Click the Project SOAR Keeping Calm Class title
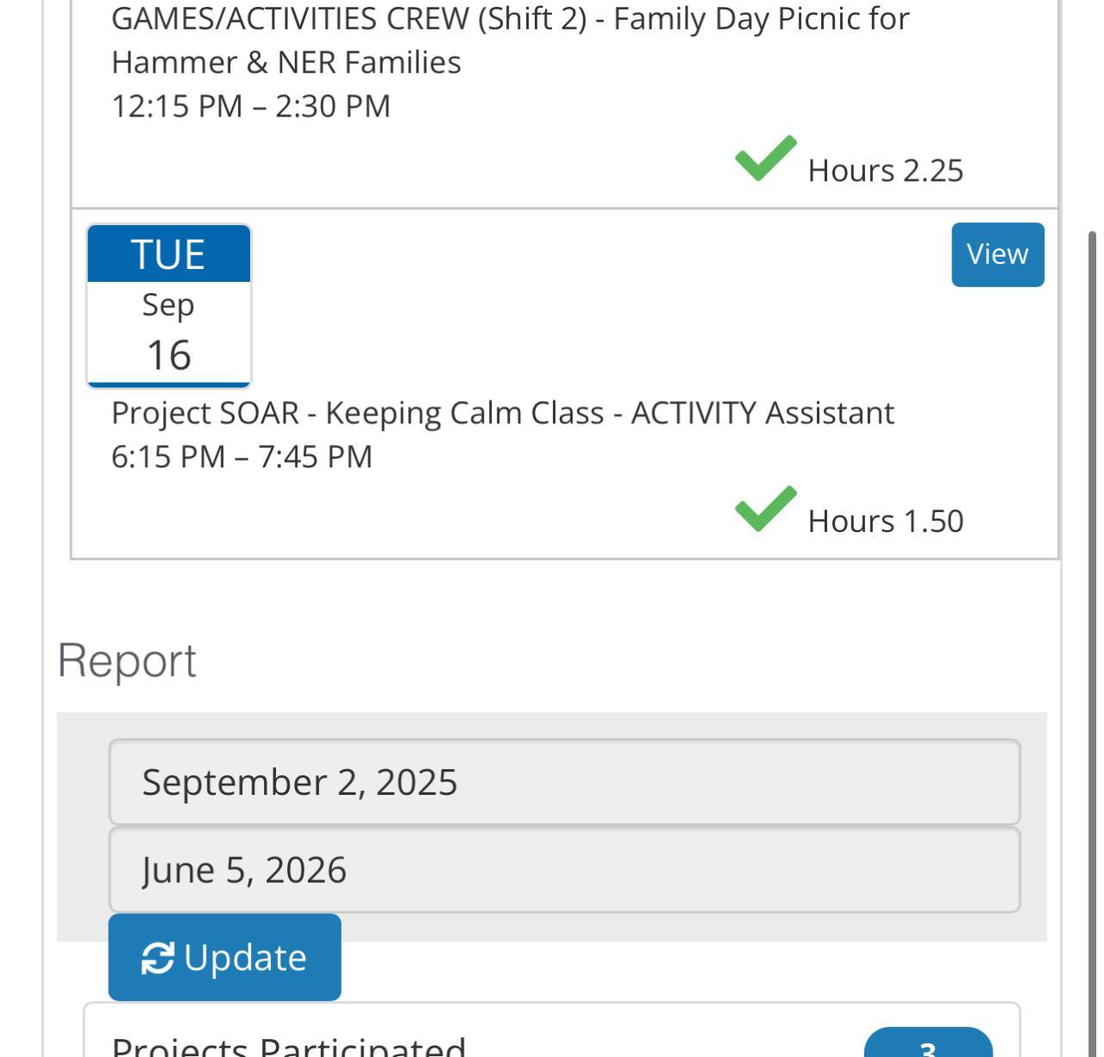 [502, 413]
